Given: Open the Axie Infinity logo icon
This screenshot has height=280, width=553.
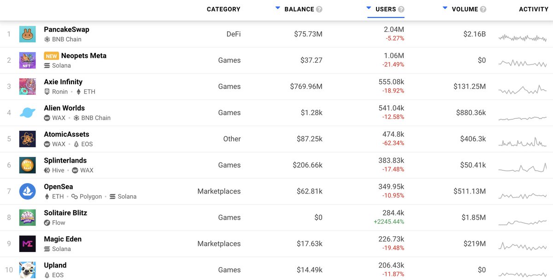Looking at the screenshot, I should [27, 87].
